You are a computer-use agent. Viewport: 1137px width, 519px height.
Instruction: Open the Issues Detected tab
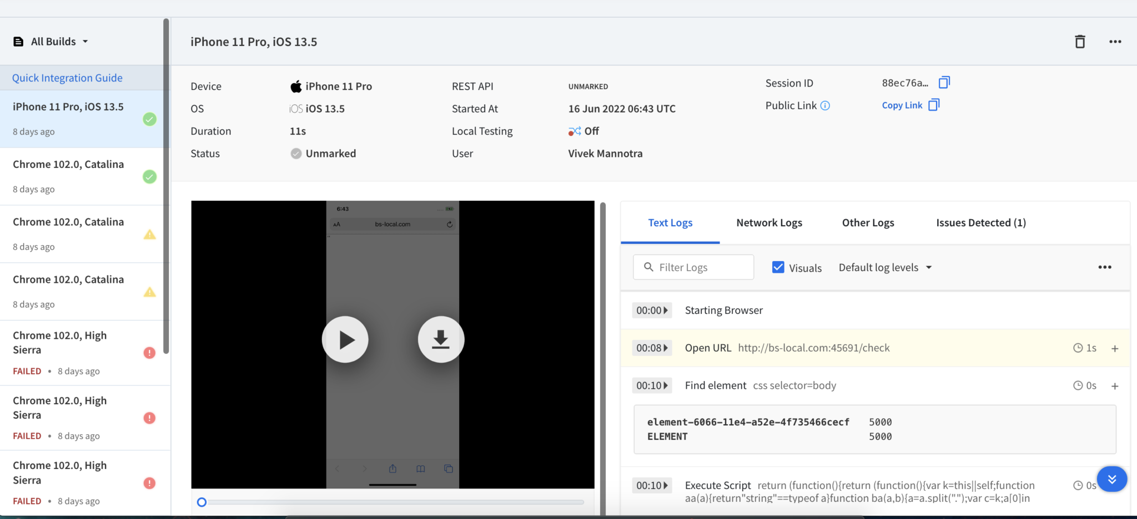coord(980,222)
